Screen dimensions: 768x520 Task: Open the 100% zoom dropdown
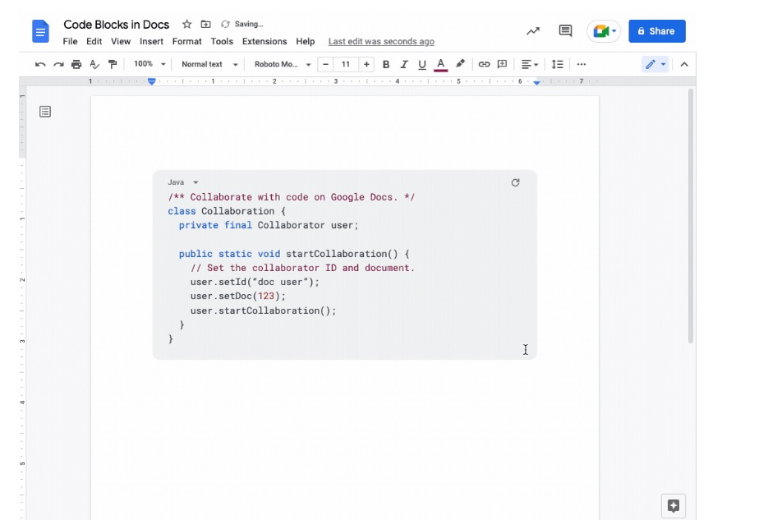pos(149,64)
